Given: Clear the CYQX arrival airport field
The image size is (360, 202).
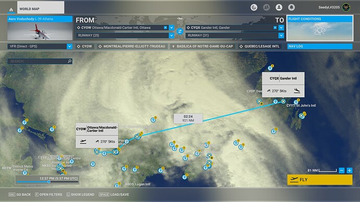Looking at the screenshot, I should [x=275, y=28].
